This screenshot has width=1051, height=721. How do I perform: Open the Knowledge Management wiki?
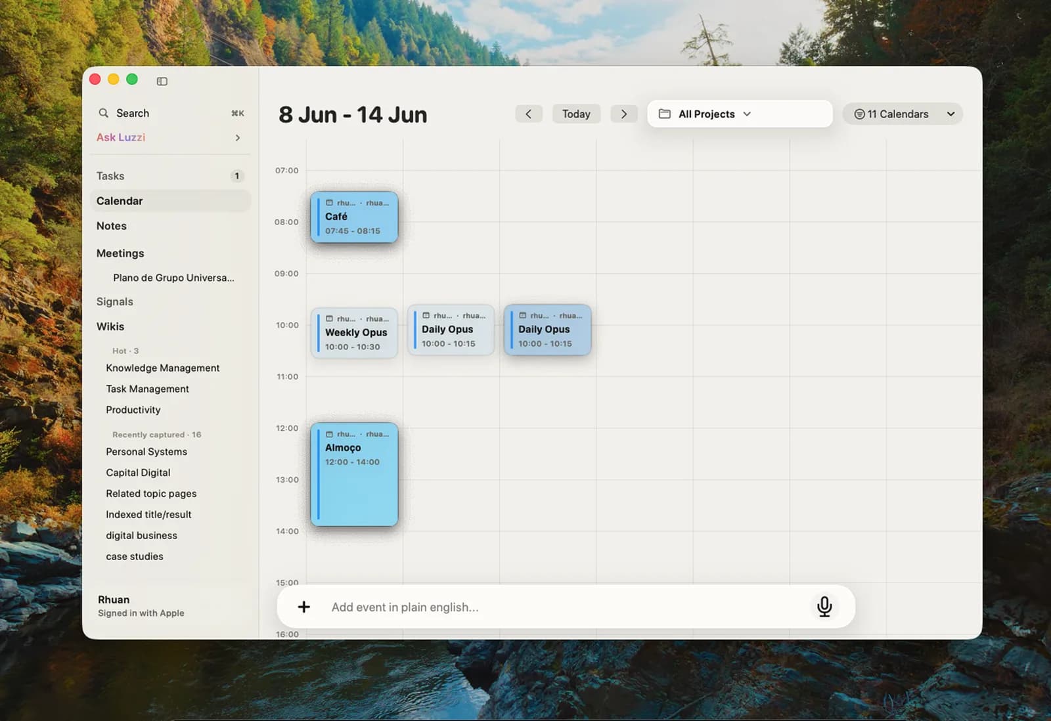[x=163, y=368]
